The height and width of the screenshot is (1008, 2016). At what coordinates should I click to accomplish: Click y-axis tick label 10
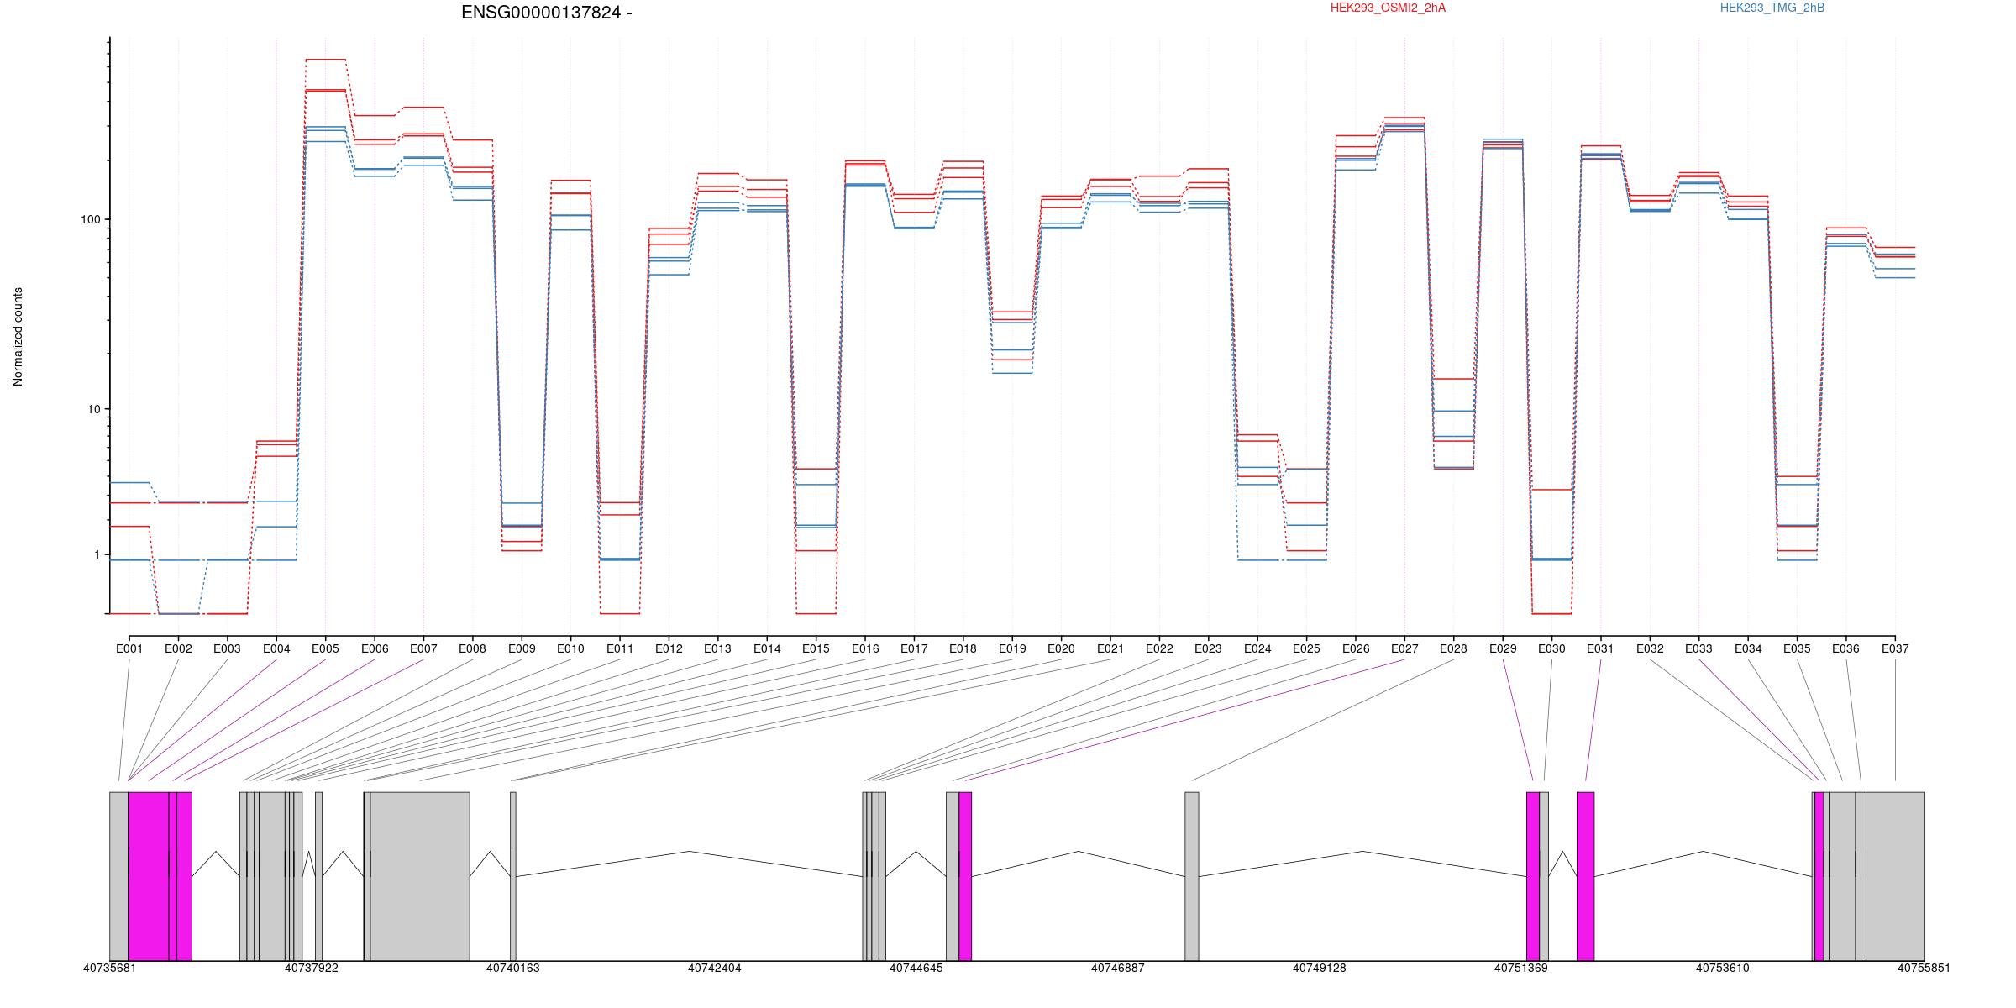(93, 409)
